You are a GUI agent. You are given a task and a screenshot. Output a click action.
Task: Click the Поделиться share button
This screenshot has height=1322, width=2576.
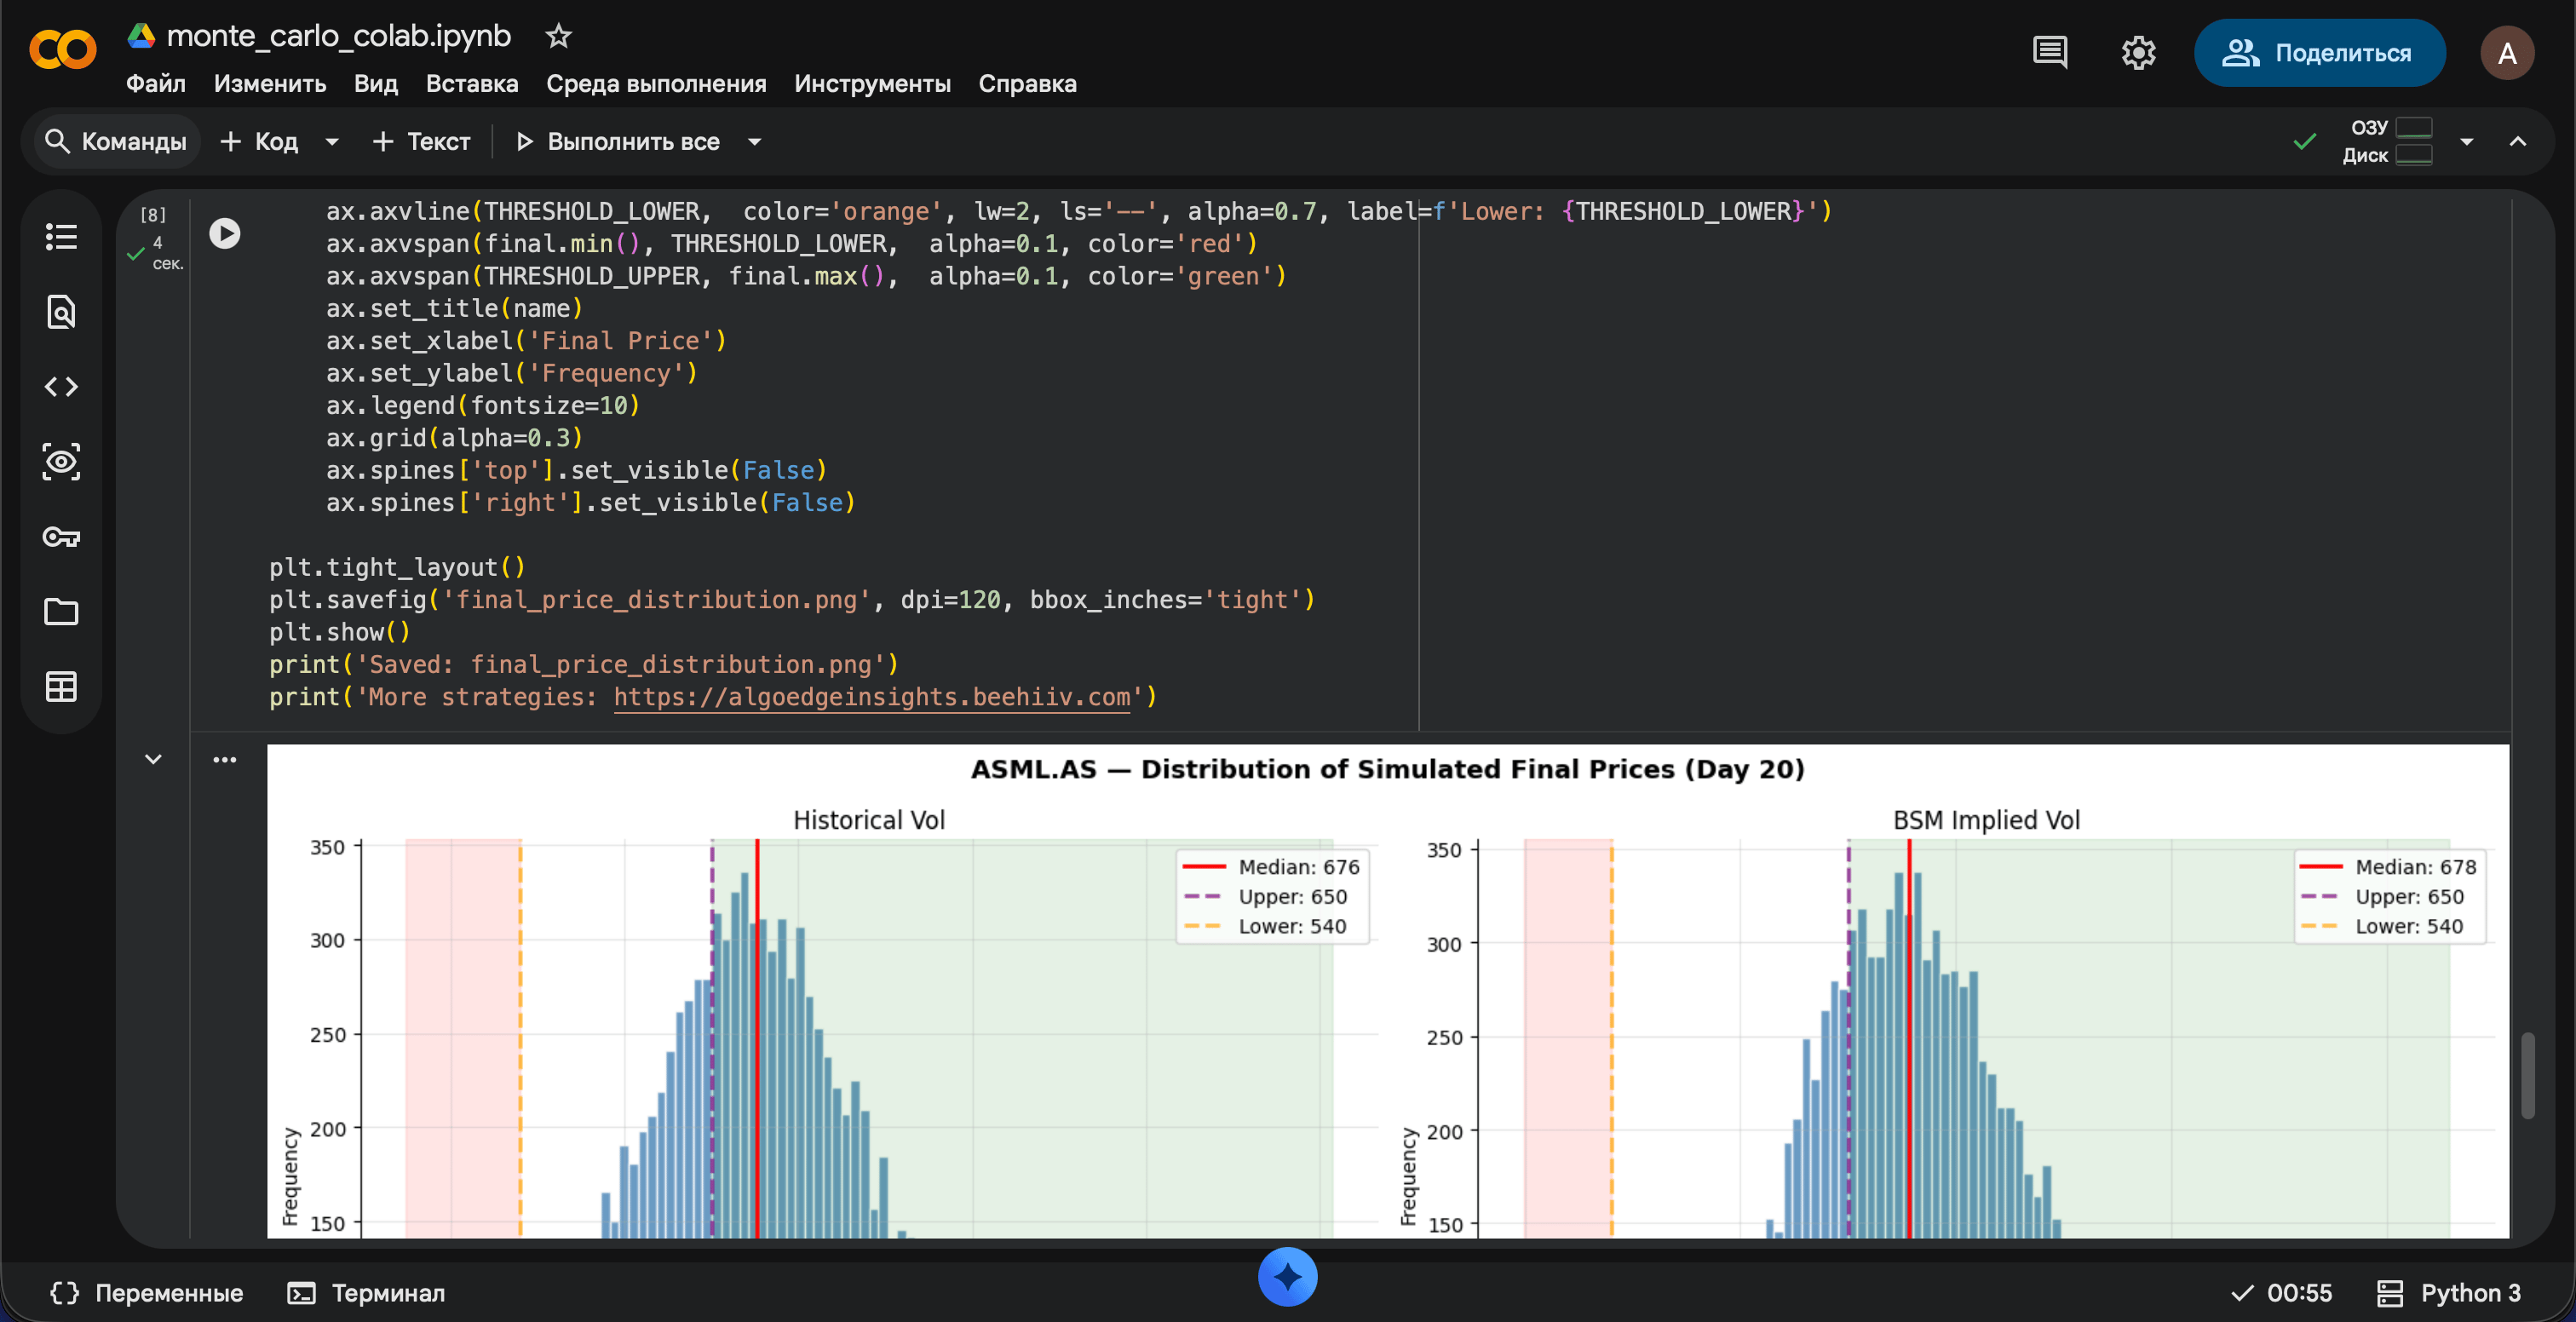(2319, 53)
